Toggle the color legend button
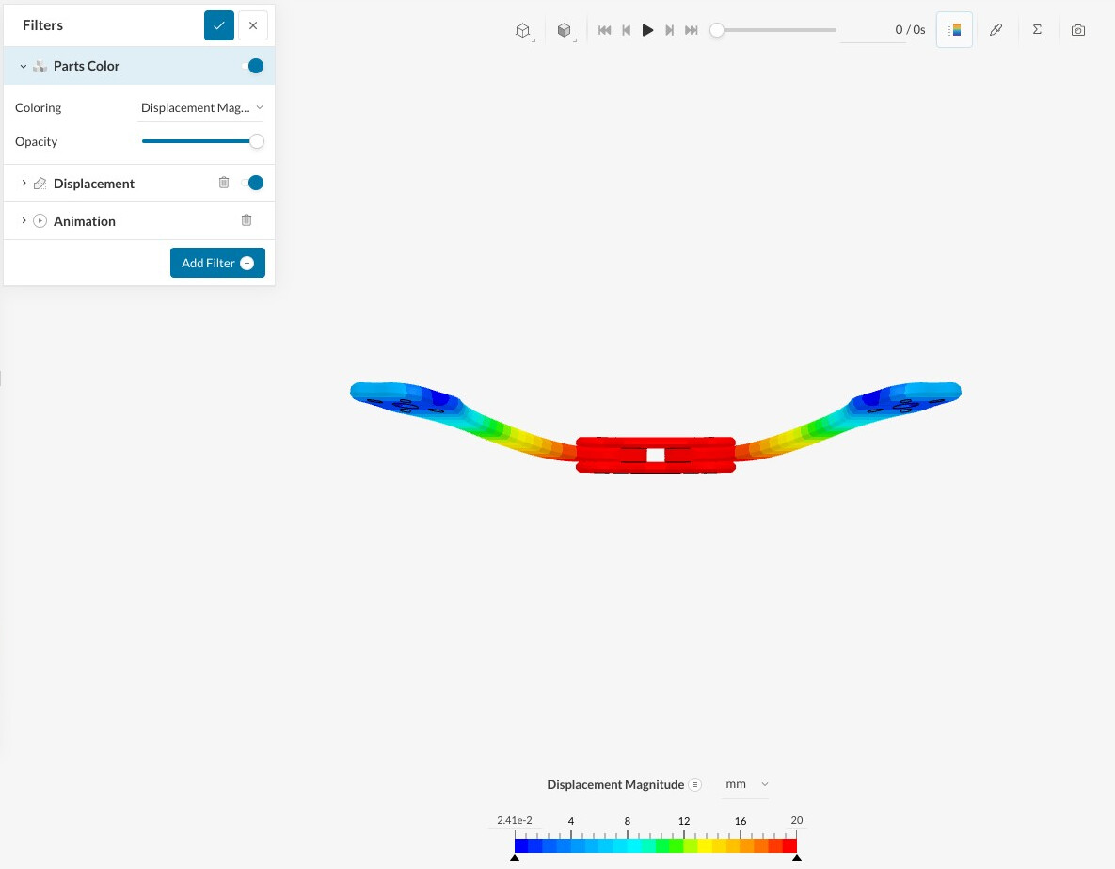Image resolution: width=1115 pixels, height=869 pixels. (x=954, y=30)
